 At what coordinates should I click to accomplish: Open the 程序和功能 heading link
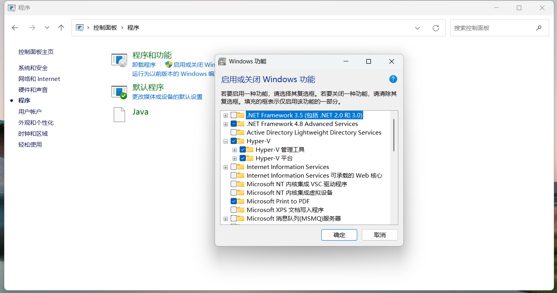tap(152, 55)
